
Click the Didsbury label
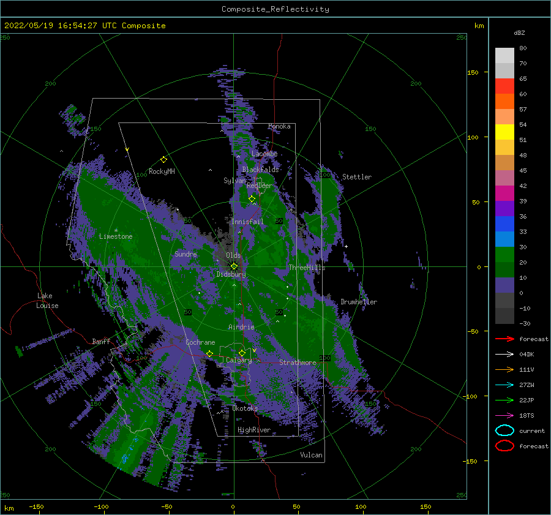[x=231, y=274]
